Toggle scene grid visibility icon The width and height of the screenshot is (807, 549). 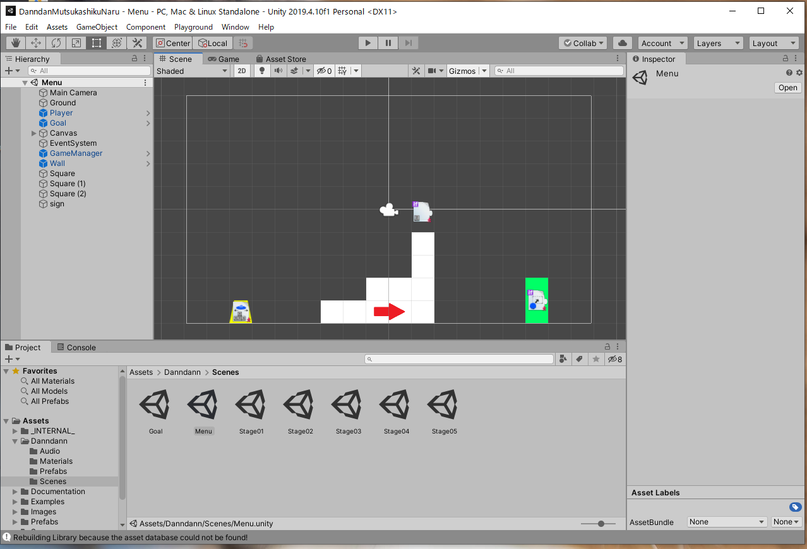342,71
